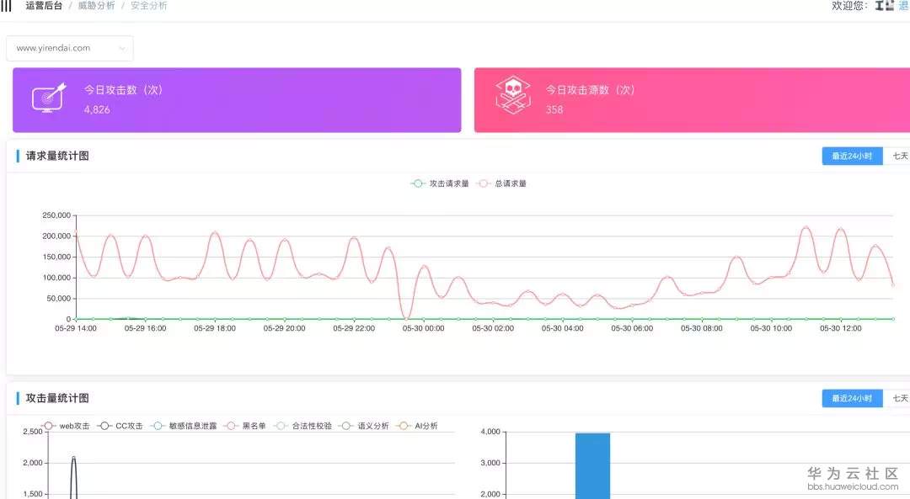Click the 05-30 06:00 x-axis label
This screenshot has height=499, width=910.
(632, 329)
